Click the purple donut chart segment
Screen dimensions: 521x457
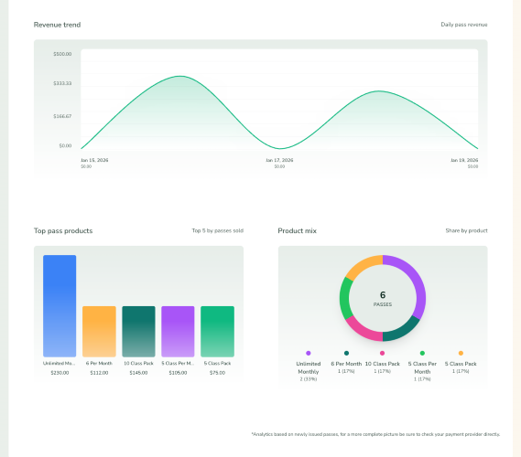click(417, 279)
